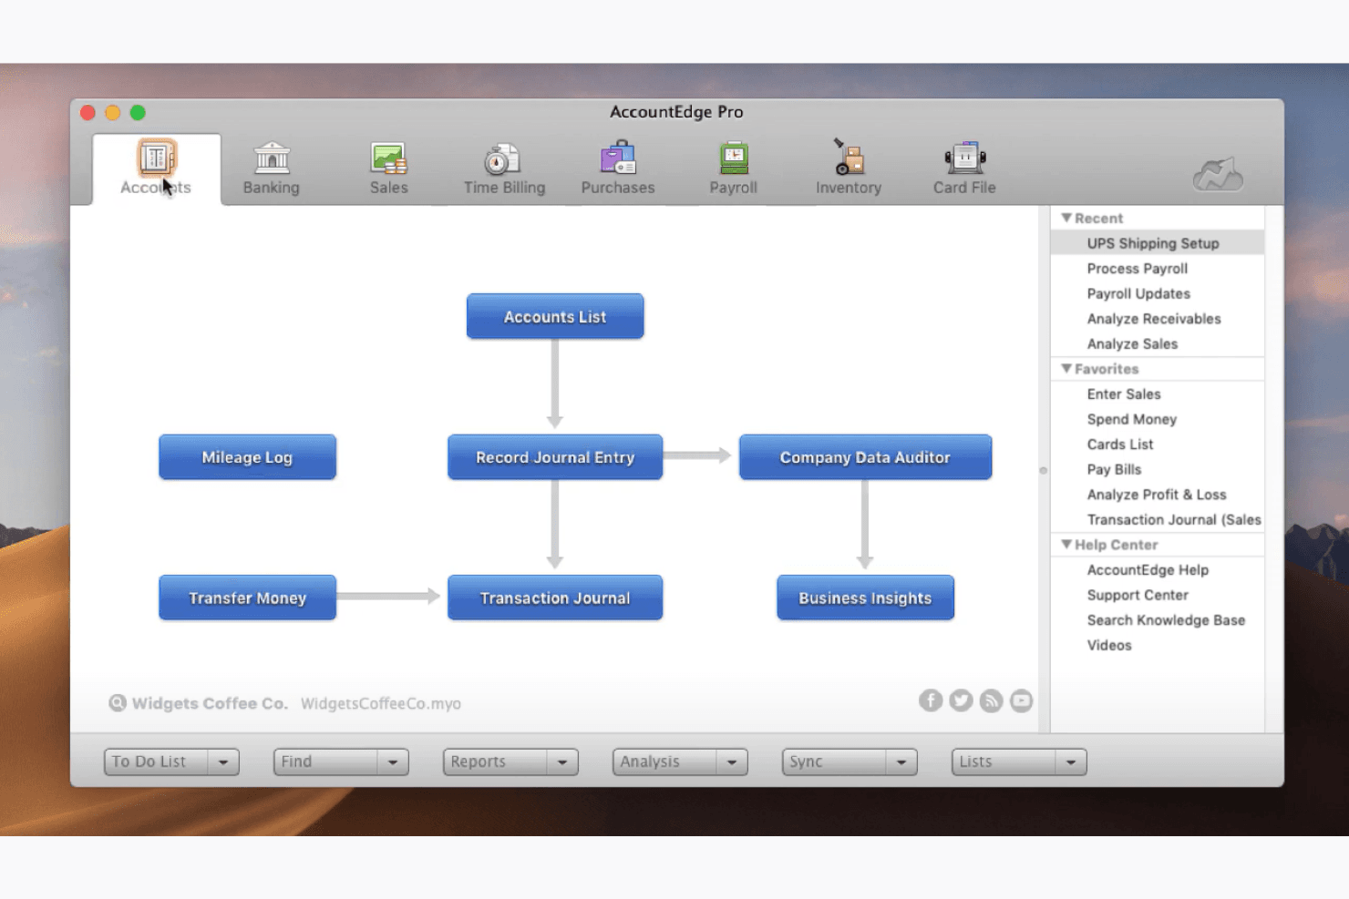This screenshot has height=899, width=1349.
Task: Open the Payroll command center icon
Action: click(x=734, y=157)
